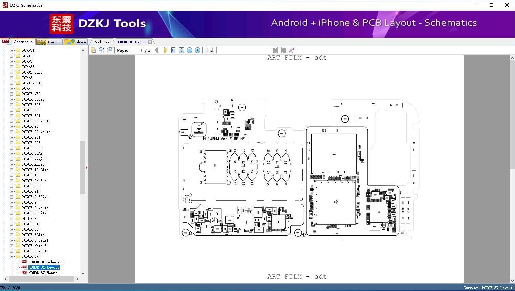Click the tree scrollbar up arrow
Screen dimensions: 515x291
point(83,51)
